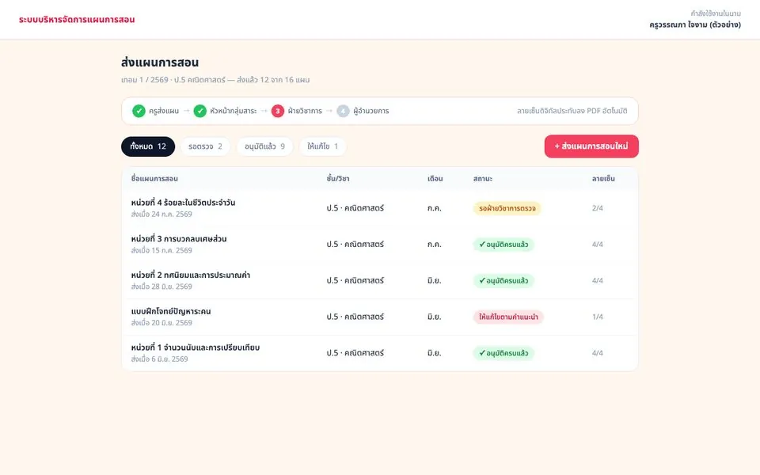Click the 2/4 signature count
Image resolution: width=760 pixels, height=475 pixels.
pyautogui.click(x=598, y=208)
